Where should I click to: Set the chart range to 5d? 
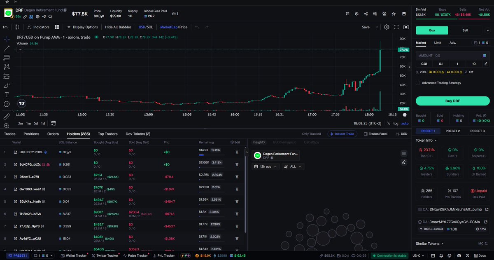[36, 123]
